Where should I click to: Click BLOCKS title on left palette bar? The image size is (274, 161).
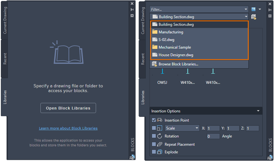[132, 145]
